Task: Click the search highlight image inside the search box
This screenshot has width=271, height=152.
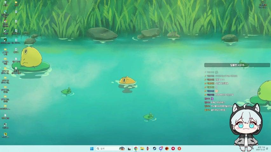Action: [122, 149]
